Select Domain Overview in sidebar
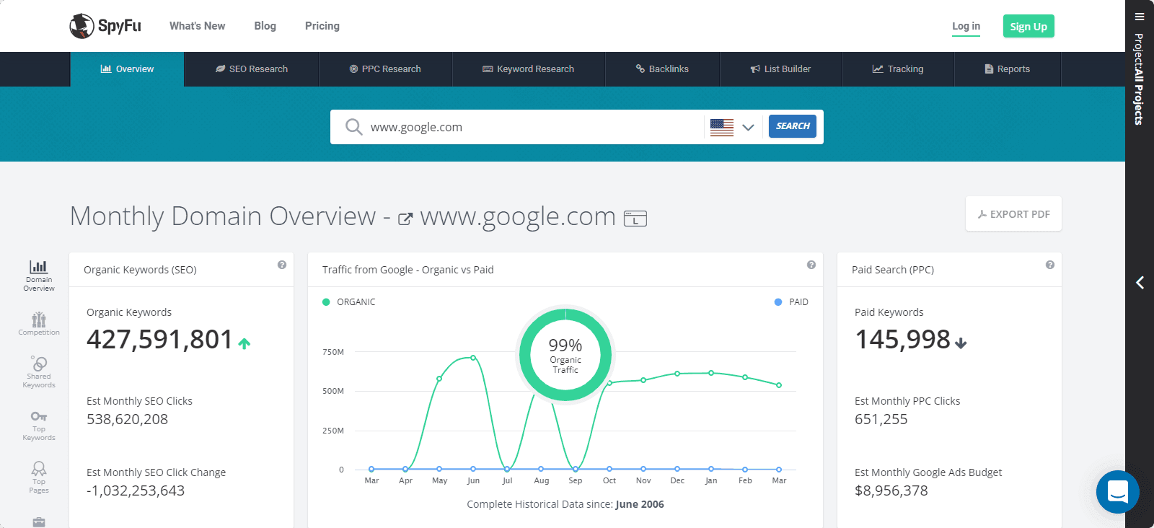This screenshot has width=1154, height=528. (39, 276)
